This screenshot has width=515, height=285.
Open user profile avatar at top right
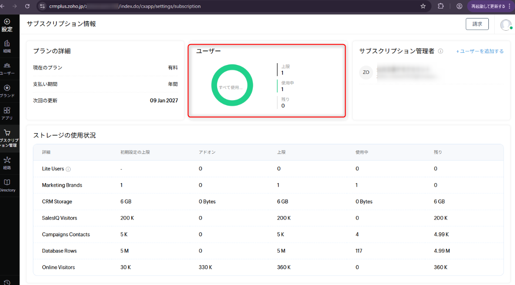(x=506, y=25)
